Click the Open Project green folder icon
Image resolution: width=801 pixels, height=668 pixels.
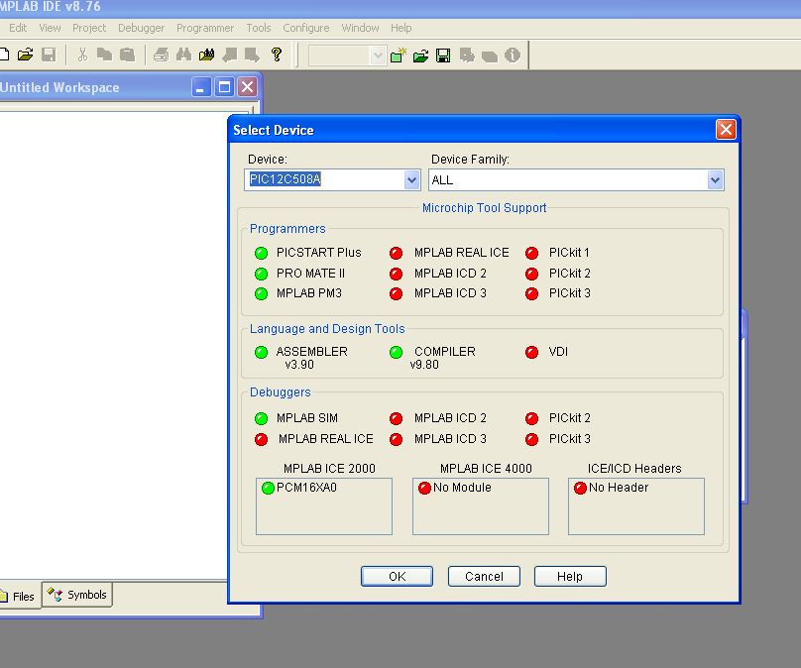pos(420,56)
